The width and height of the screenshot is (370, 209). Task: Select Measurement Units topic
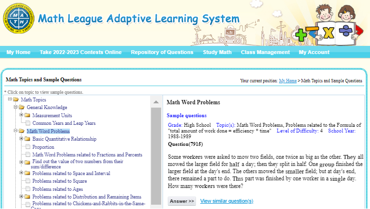[x=52, y=115]
